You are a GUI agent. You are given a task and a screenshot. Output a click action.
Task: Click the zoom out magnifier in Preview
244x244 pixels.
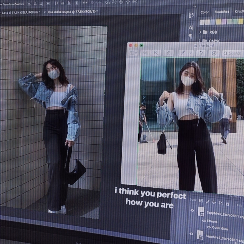click(x=145, y=53)
